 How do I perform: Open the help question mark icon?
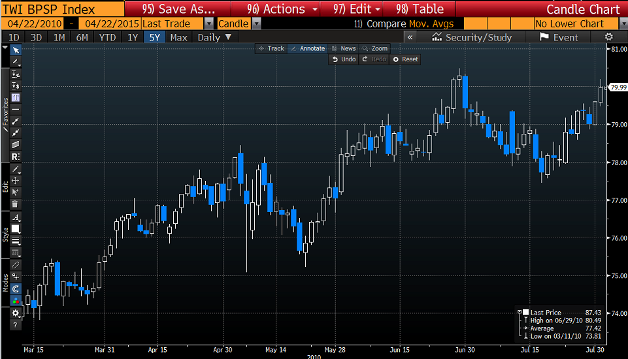click(x=15, y=325)
